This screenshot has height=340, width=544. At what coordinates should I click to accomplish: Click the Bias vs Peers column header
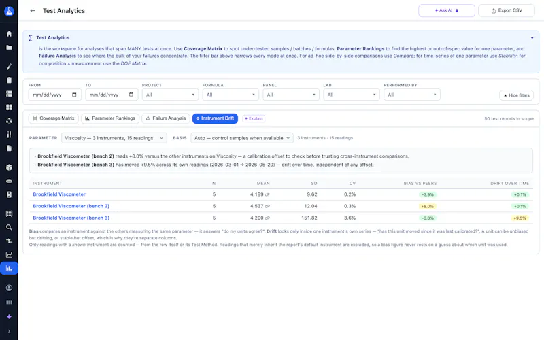click(x=420, y=183)
